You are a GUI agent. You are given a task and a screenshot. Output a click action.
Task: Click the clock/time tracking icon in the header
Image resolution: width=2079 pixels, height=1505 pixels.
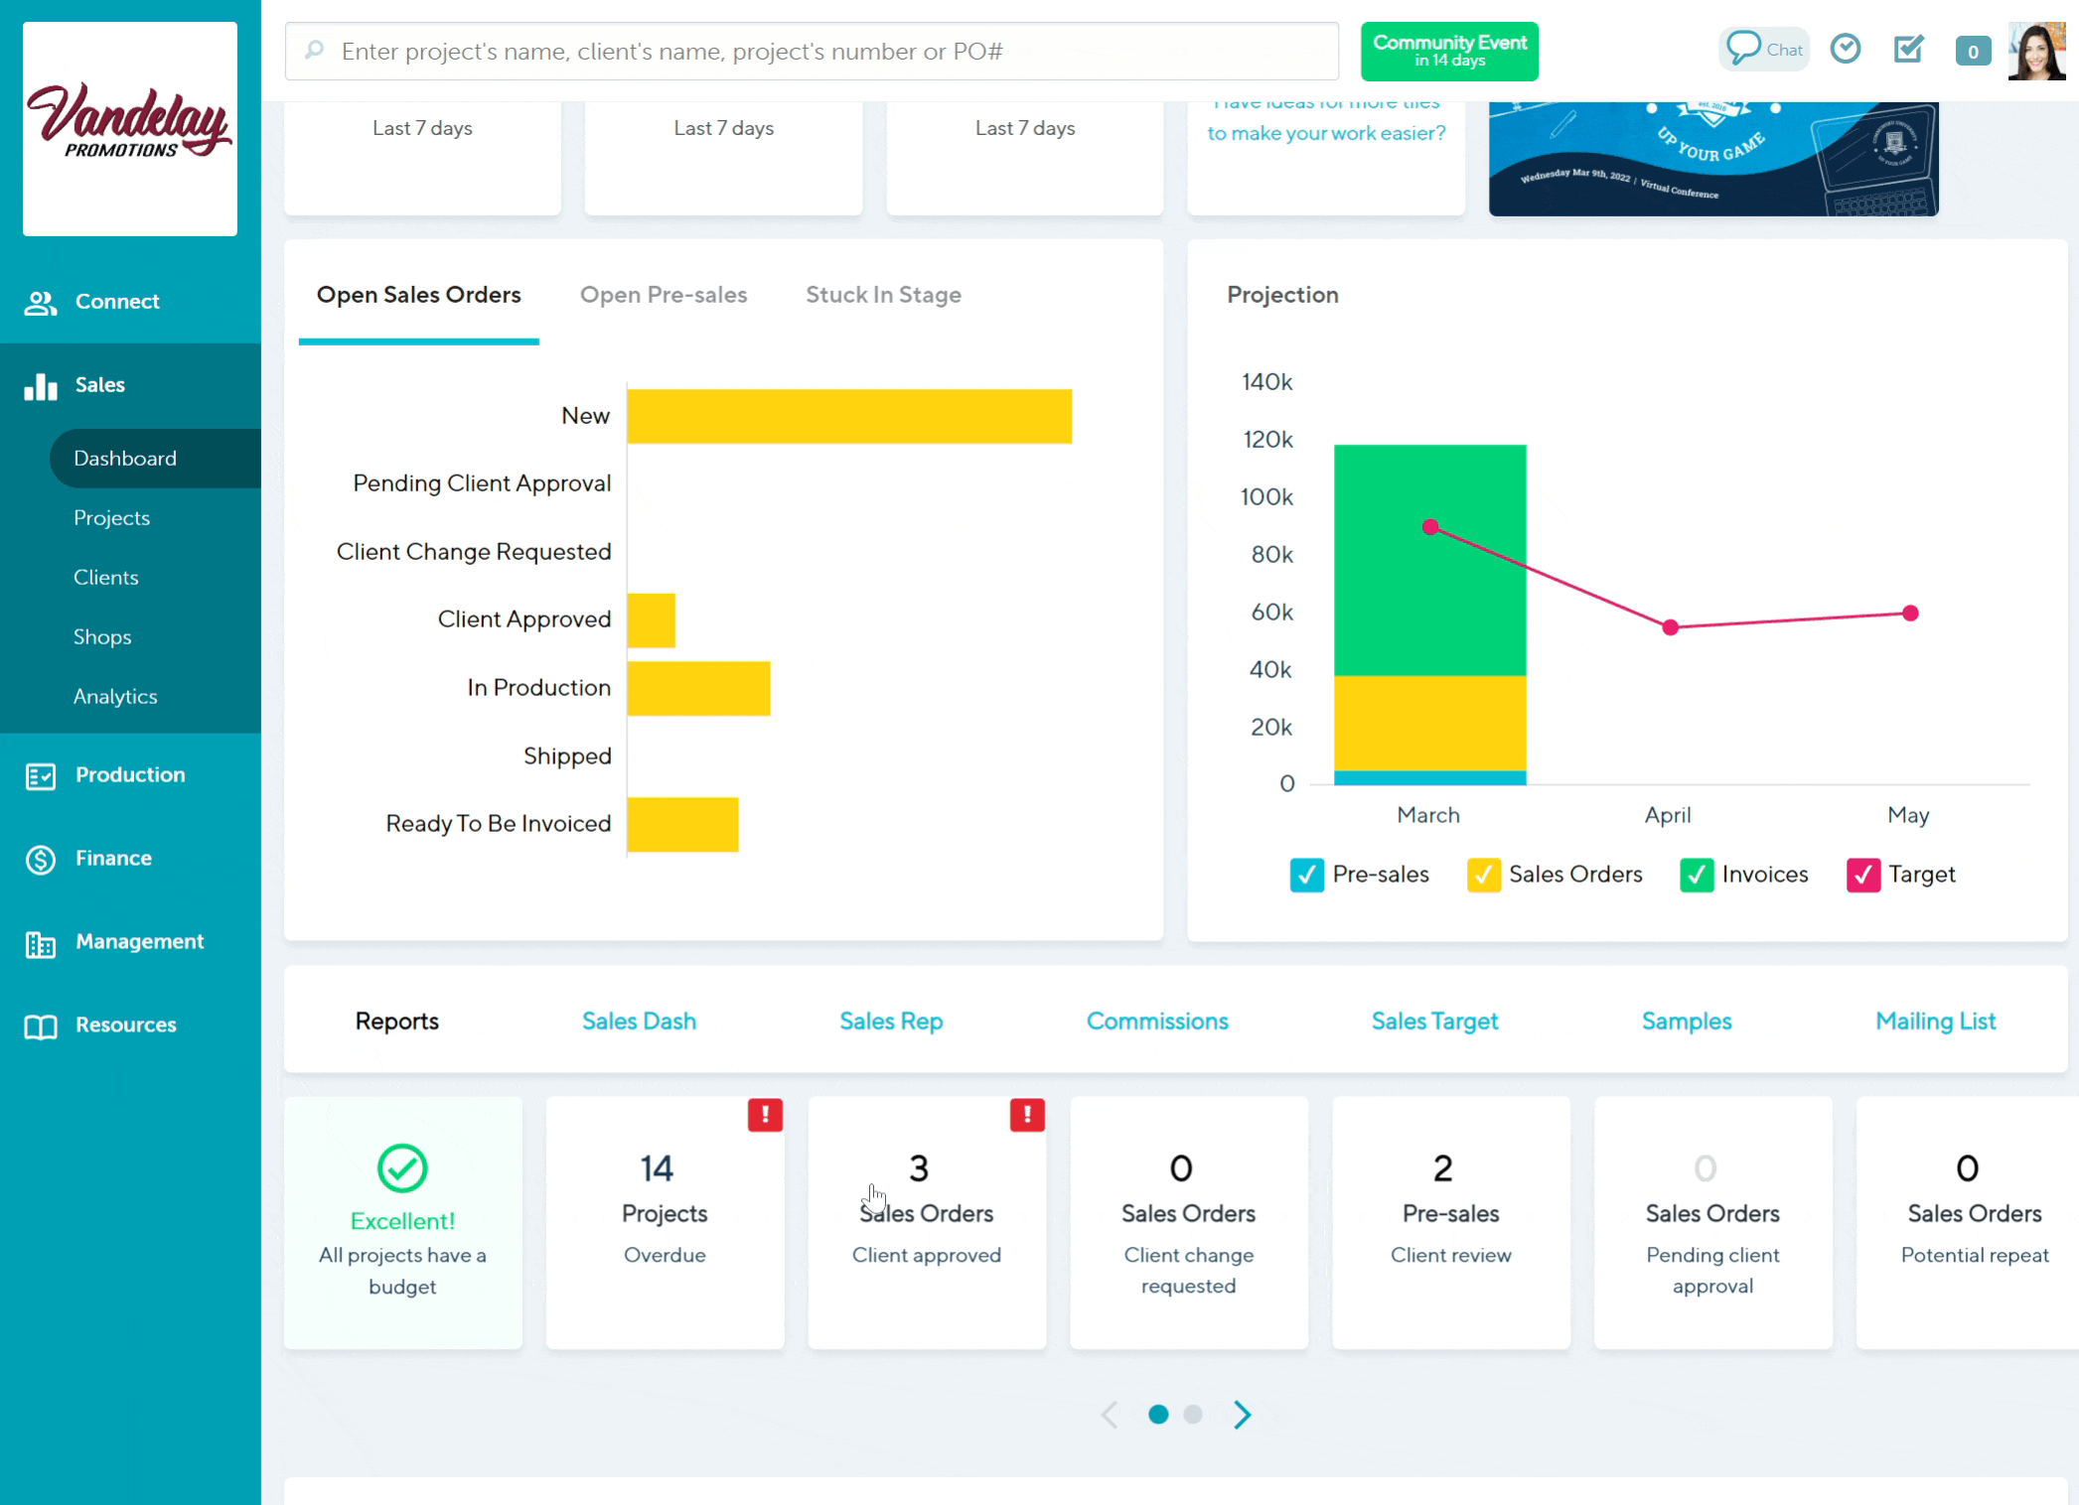click(x=1846, y=48)
